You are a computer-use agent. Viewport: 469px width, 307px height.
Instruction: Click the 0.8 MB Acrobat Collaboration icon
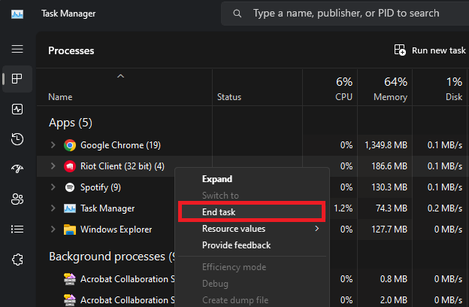pyautogui.click(x=70, y=279)
